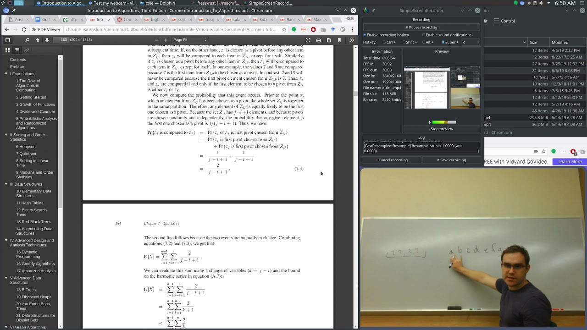Click the recording preview thumbnail

coord(442,88)
